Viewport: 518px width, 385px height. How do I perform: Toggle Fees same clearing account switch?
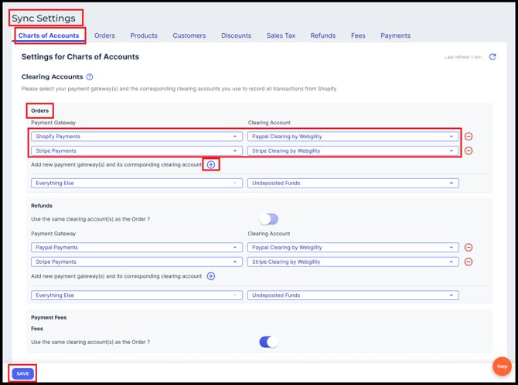(268, 342)
